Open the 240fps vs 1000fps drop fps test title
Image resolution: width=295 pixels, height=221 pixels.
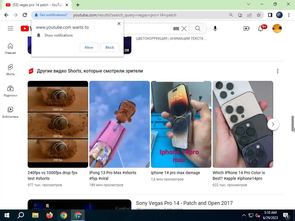[x=52, y=176]
